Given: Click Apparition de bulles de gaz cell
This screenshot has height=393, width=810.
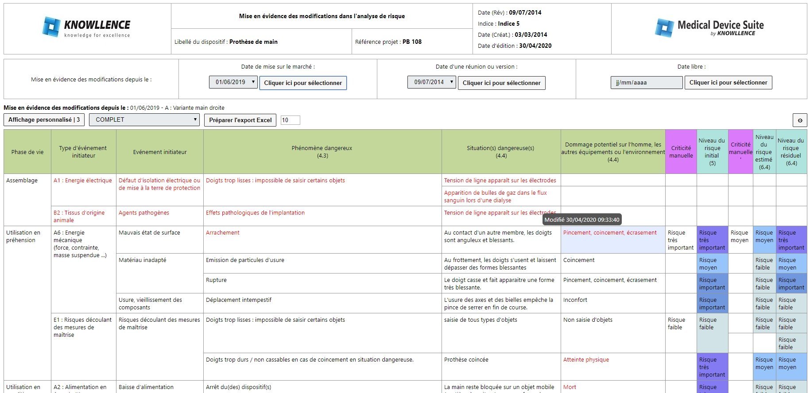Looking at the screenshot, I should pos(501,196).
